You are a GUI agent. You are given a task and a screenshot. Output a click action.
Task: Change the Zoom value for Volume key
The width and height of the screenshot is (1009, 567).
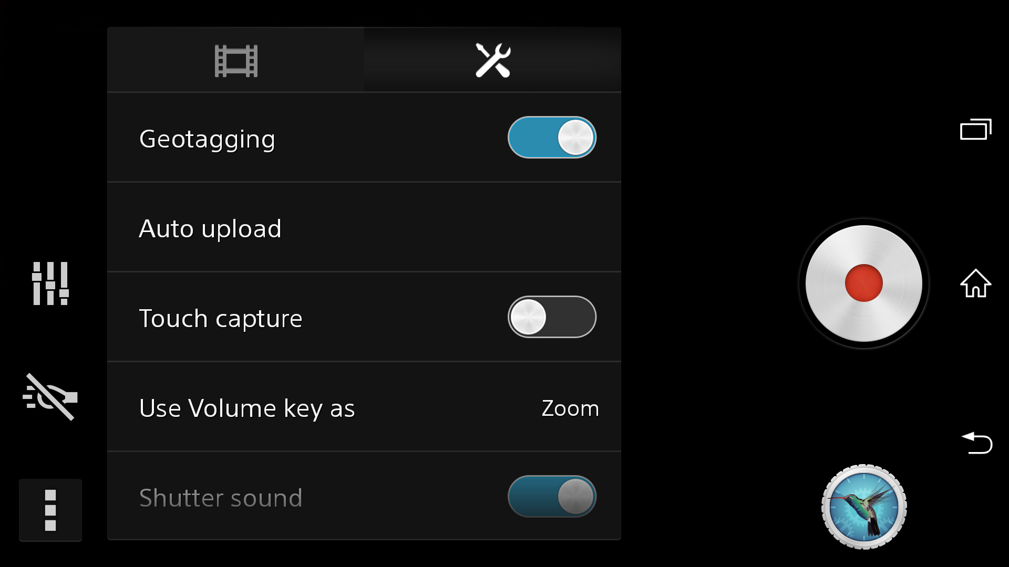click(570, 408)
